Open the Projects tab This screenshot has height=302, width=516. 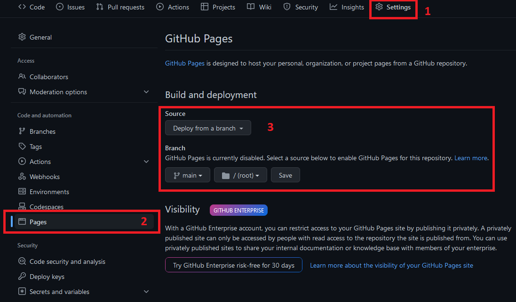[x=218, y=7]
